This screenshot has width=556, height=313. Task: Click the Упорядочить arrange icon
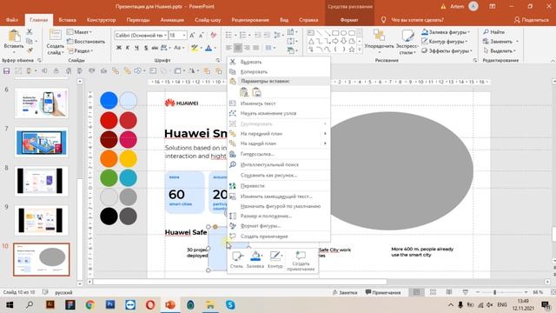pyautogui.click(x=379, y=36)
